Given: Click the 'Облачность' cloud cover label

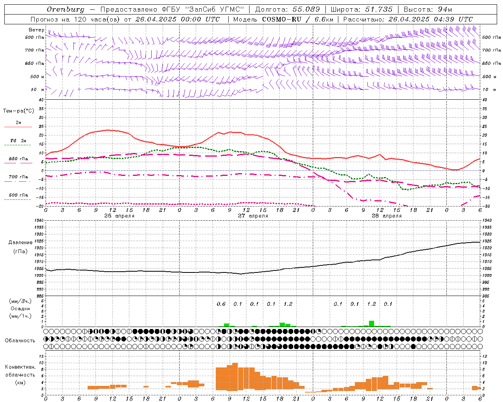Looking at the screenshot, I should point(20,340).
